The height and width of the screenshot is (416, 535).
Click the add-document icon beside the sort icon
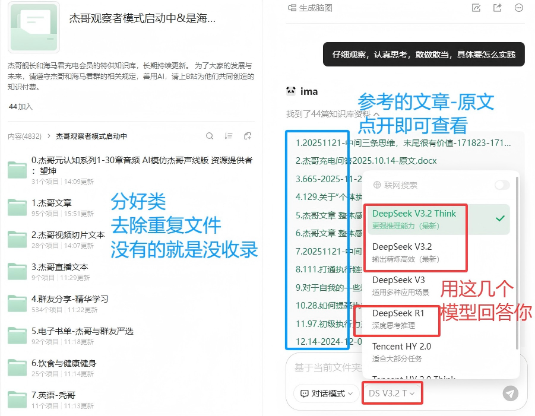[x=248, y=136]
